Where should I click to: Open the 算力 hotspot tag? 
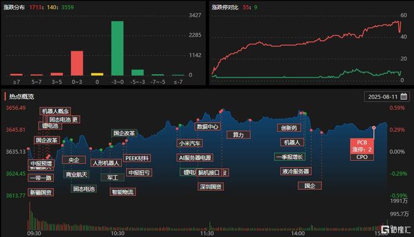coord(238,135)
